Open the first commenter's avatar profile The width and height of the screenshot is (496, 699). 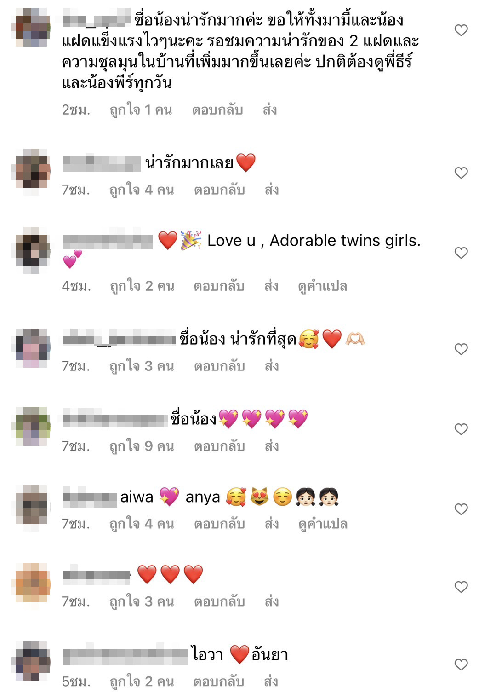[31, 28]
